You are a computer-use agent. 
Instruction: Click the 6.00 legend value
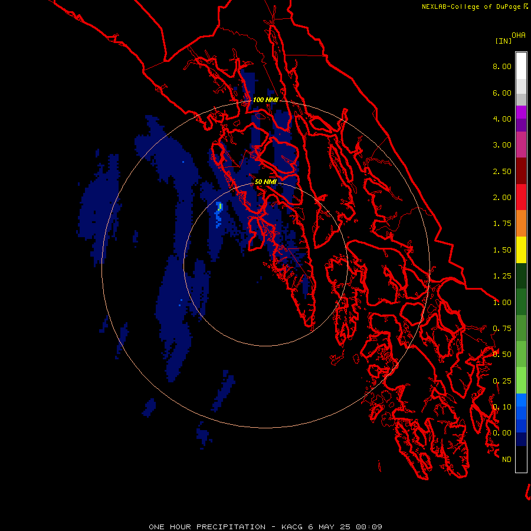(502, 93)
